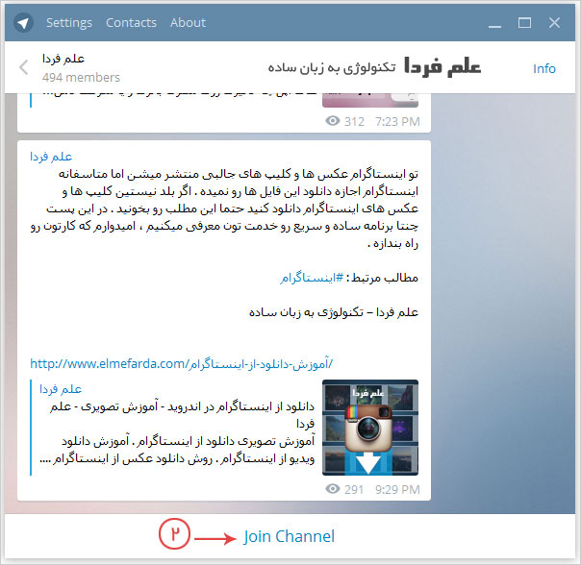Open the About menu
581x565 pixels.
(x=188, y=22)
